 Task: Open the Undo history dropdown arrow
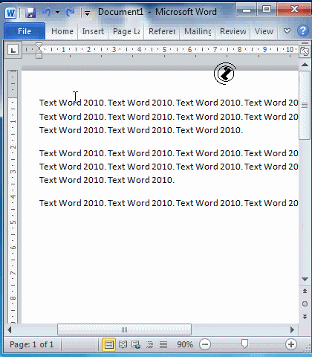(57, 12)
